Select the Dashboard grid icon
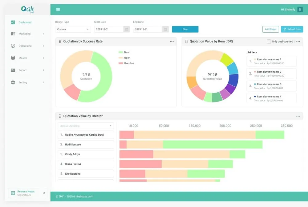This screenshot has width=308, height=207. [x=13, y=22]
